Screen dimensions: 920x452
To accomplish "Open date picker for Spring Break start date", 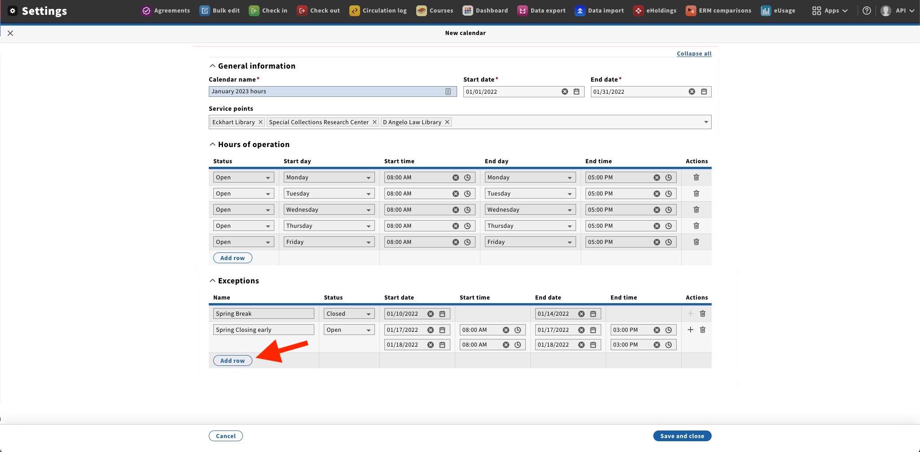I will [x=442, y=314].
